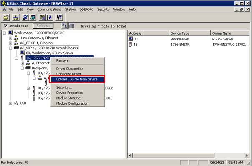This screenshot has height=166, width=252.
Task: Expand the Linx Gateways, Ethernet node
Action: (10, 38)
